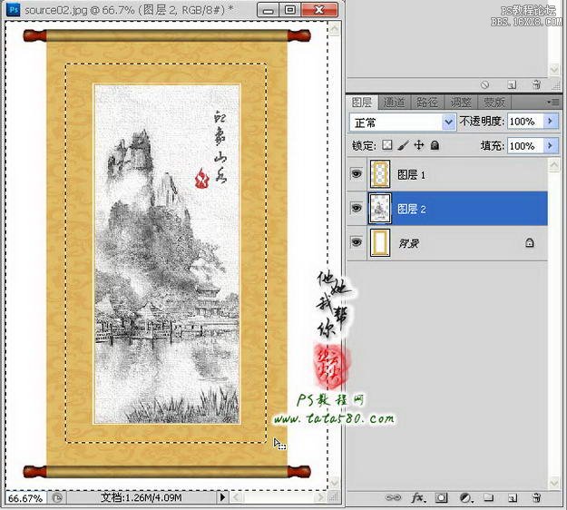Click Layers panel scrollbar up arrow
Viewport: 567px width, 510px height.
tap(554, 165)
